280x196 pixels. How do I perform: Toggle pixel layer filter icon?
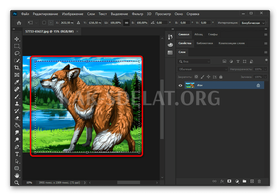[224, 61]
